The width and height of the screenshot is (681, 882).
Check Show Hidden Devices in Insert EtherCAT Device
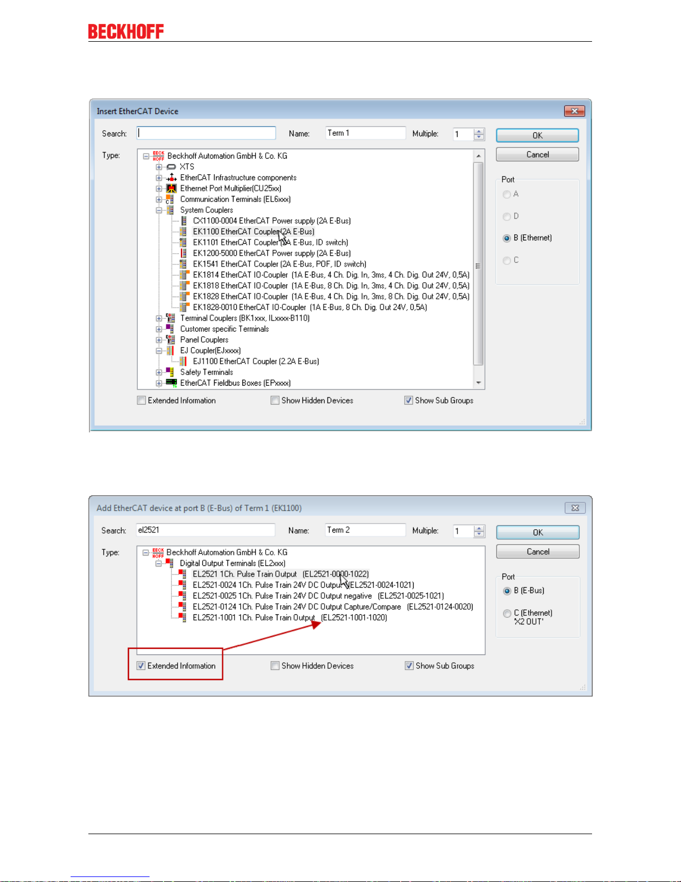(x=275, y=400)
